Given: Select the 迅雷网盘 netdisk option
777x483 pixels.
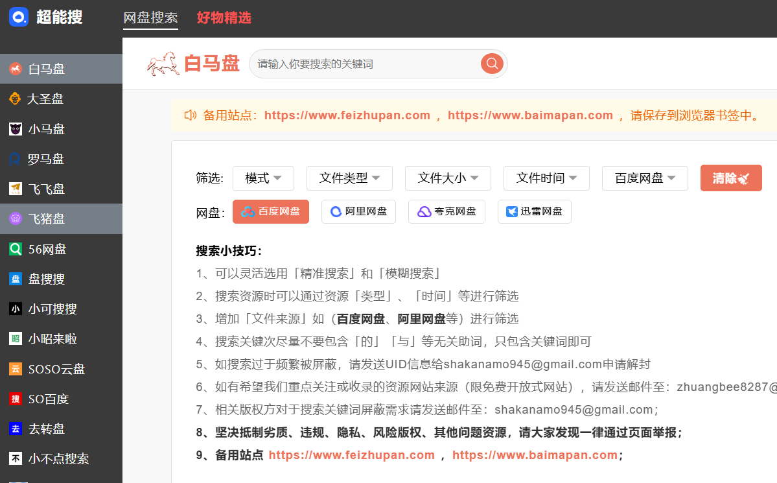Looking at the screenshot, I should coord(534,212).
